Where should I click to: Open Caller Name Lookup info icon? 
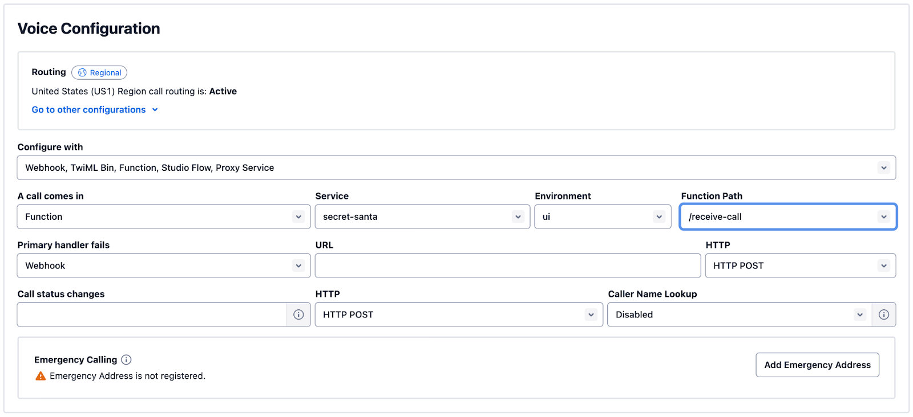(x=884, y=314)
